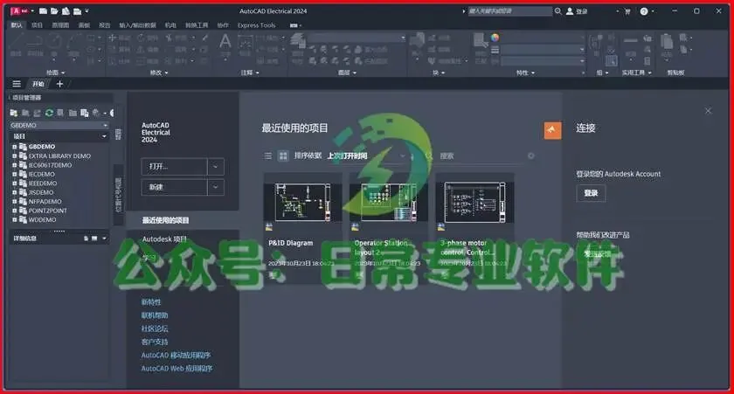Click the green refresh icon in project manager
Viewport: 734px width, 394px height.
(49, 113)
